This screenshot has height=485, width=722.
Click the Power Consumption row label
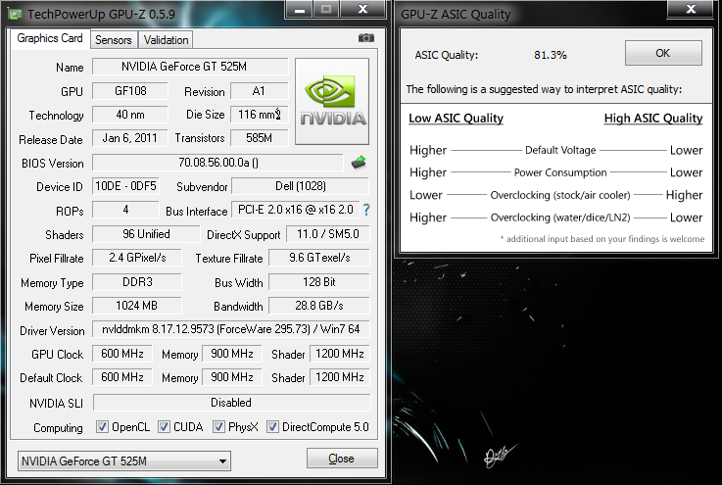(x=560, y=172)
